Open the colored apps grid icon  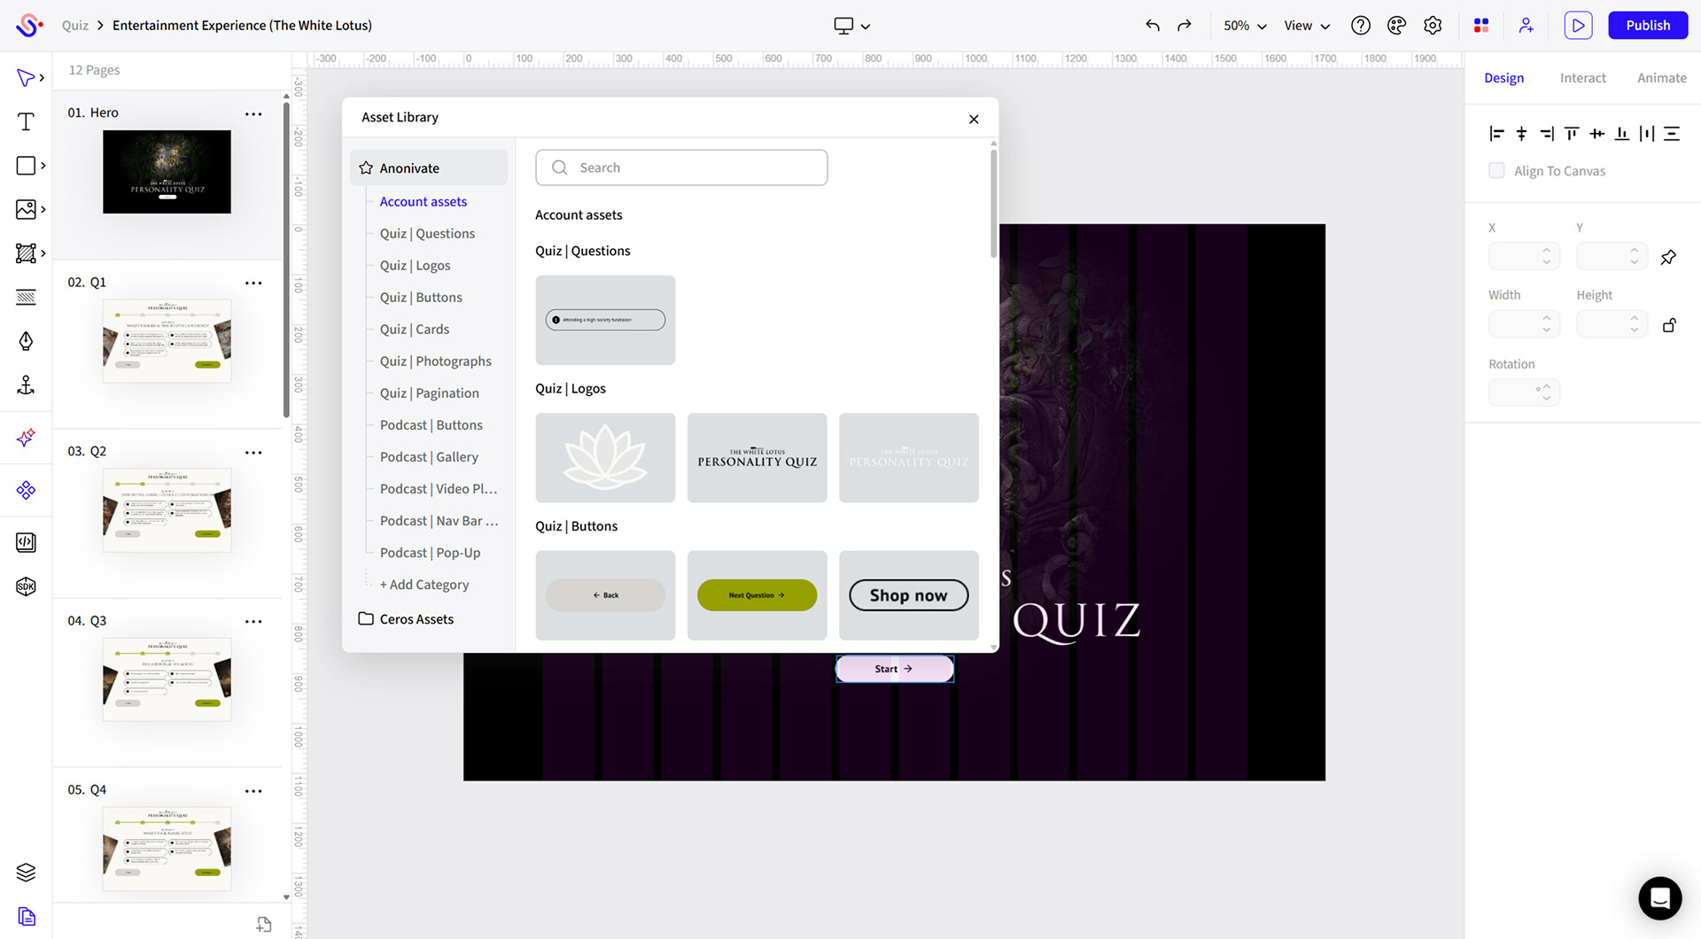(1481, 26)
